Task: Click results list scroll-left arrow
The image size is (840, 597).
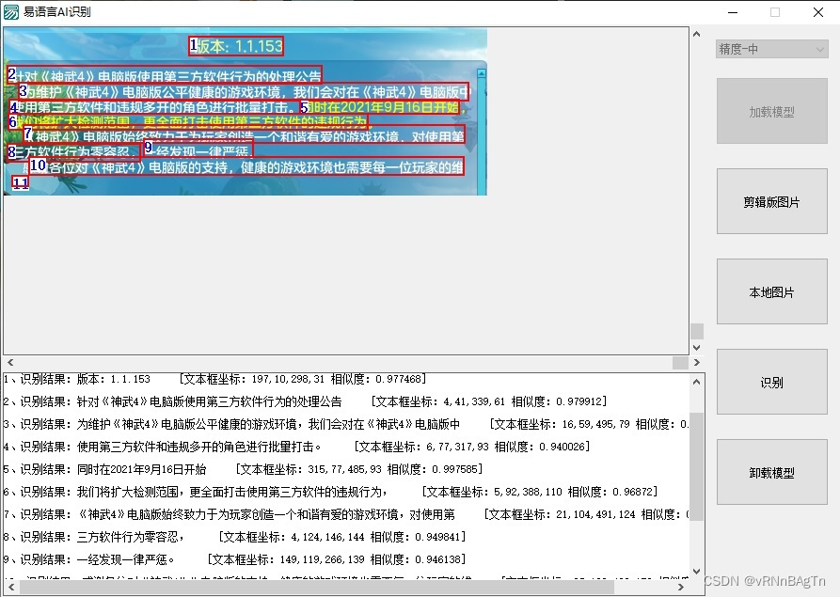Action: pyautogui.click(x=10, y=587)
